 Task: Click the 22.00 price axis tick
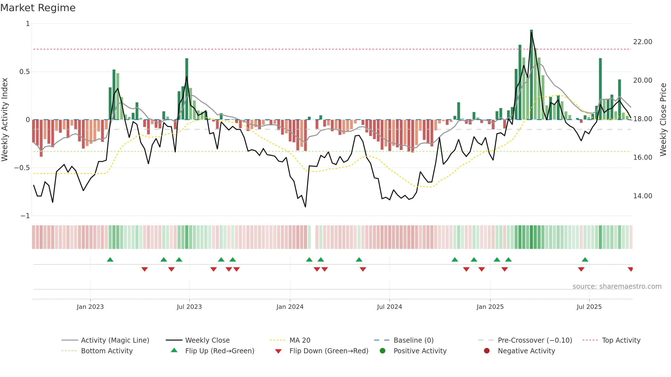(643, 42)
